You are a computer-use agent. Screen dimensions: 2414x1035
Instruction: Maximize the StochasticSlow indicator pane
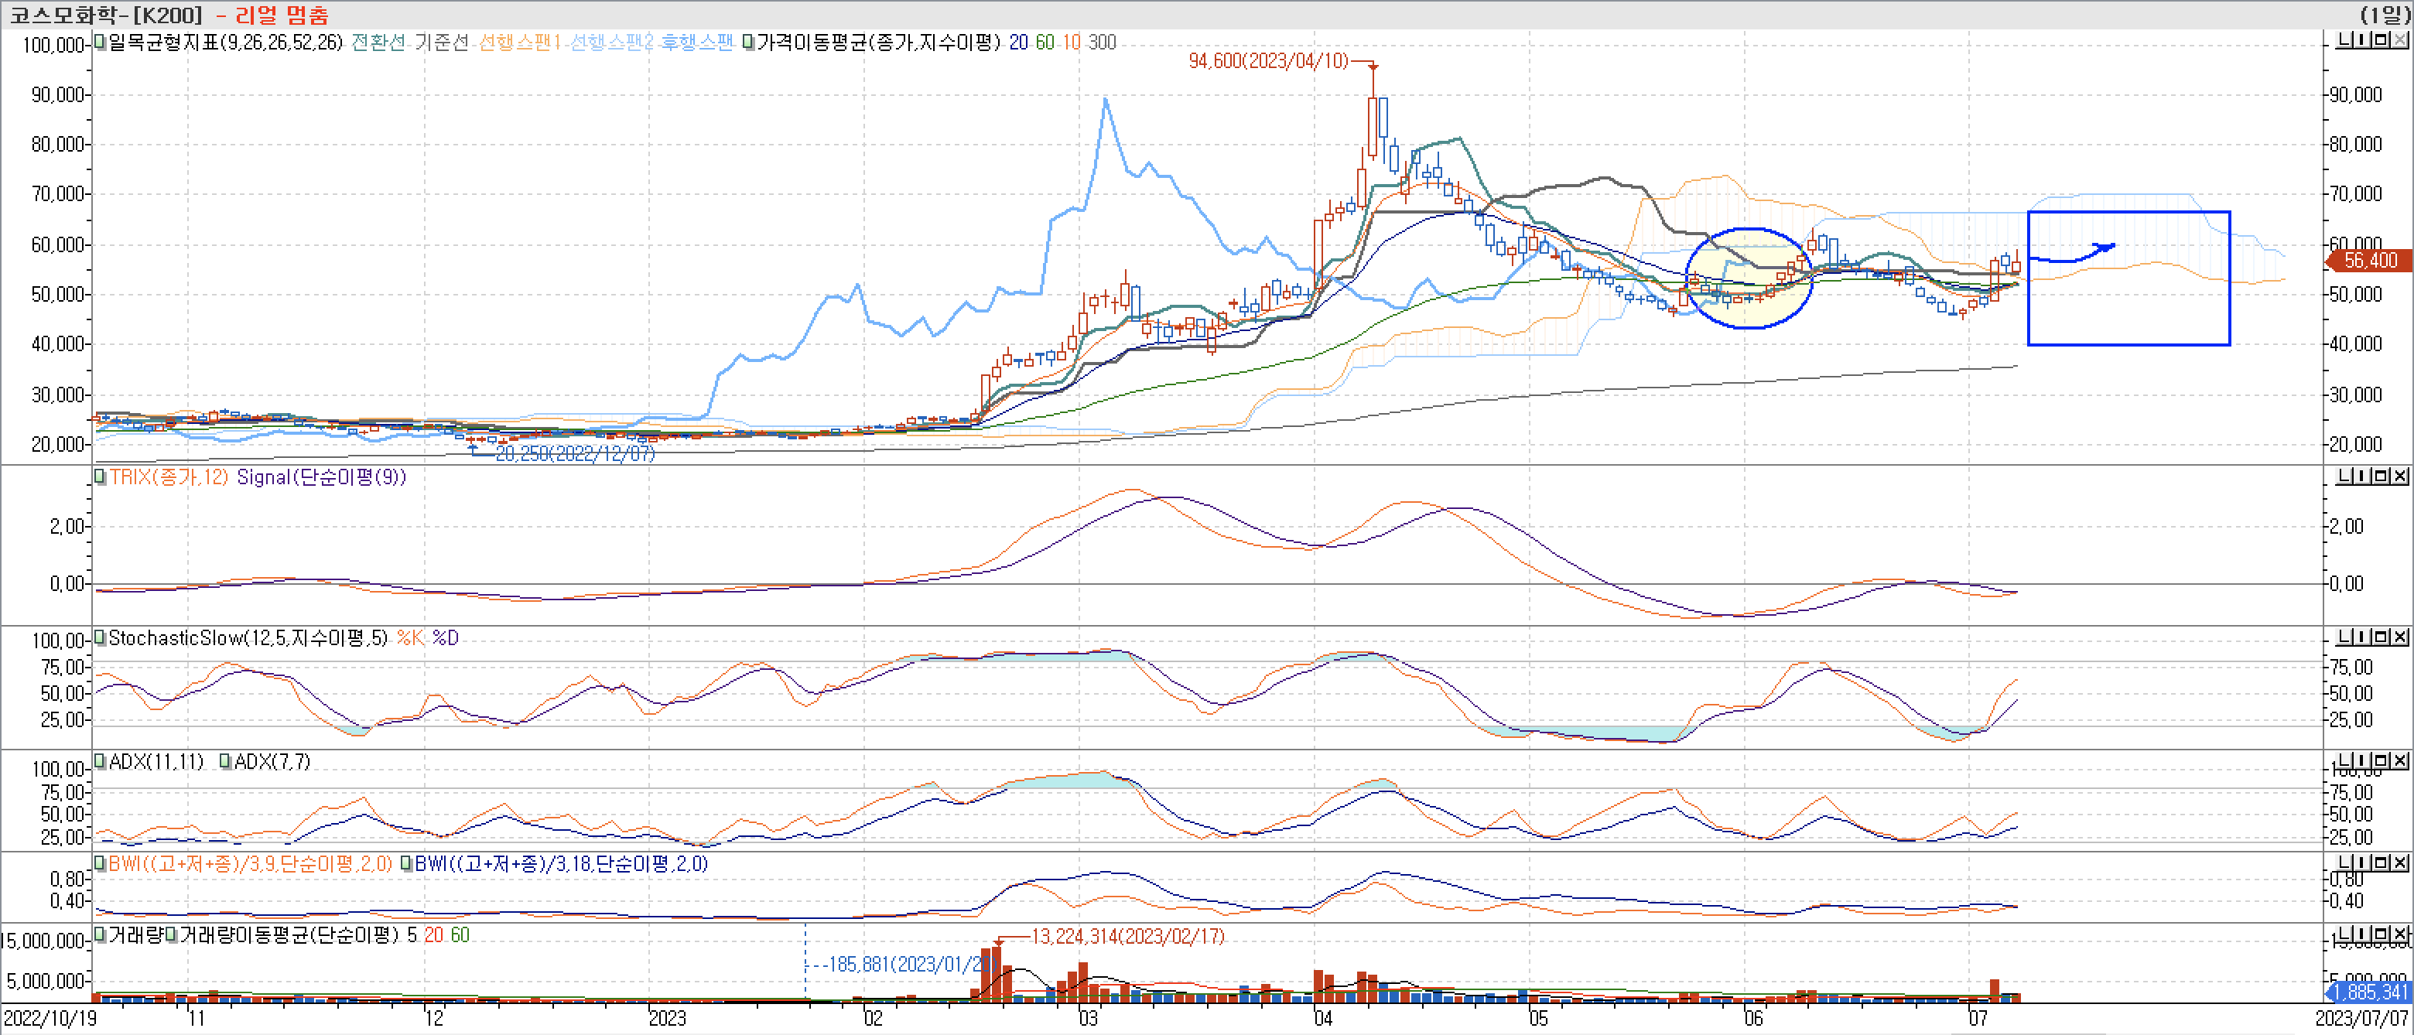[x=2382, y=637]
